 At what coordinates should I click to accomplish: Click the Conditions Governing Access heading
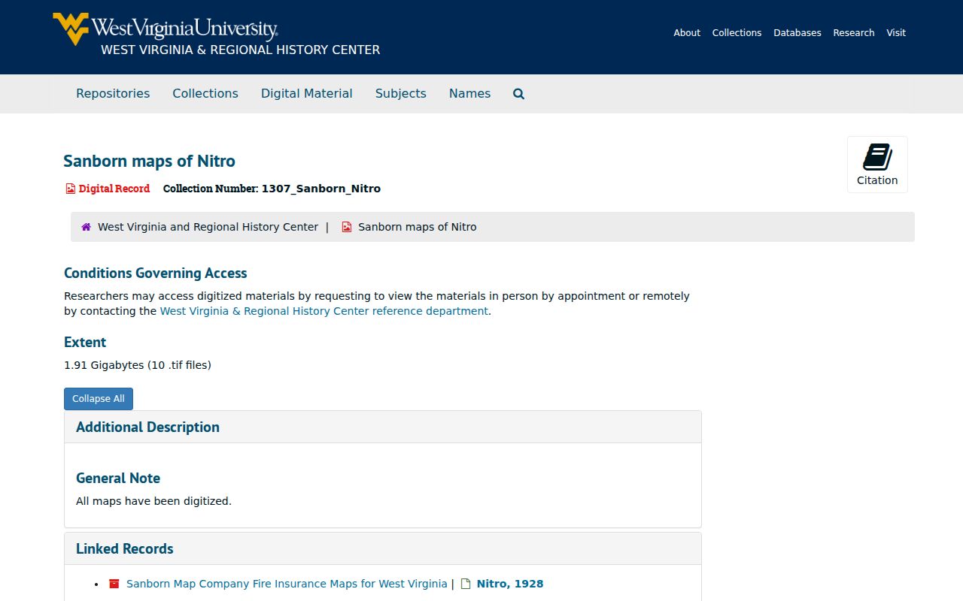(x=156, y=273)
